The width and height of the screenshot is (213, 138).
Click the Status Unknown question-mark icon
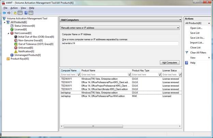pyautogui.click(x=12, y=26)
